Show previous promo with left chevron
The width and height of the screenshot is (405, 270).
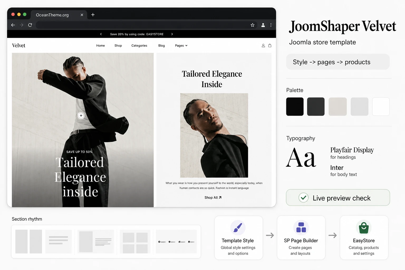[x=101, y=34]
